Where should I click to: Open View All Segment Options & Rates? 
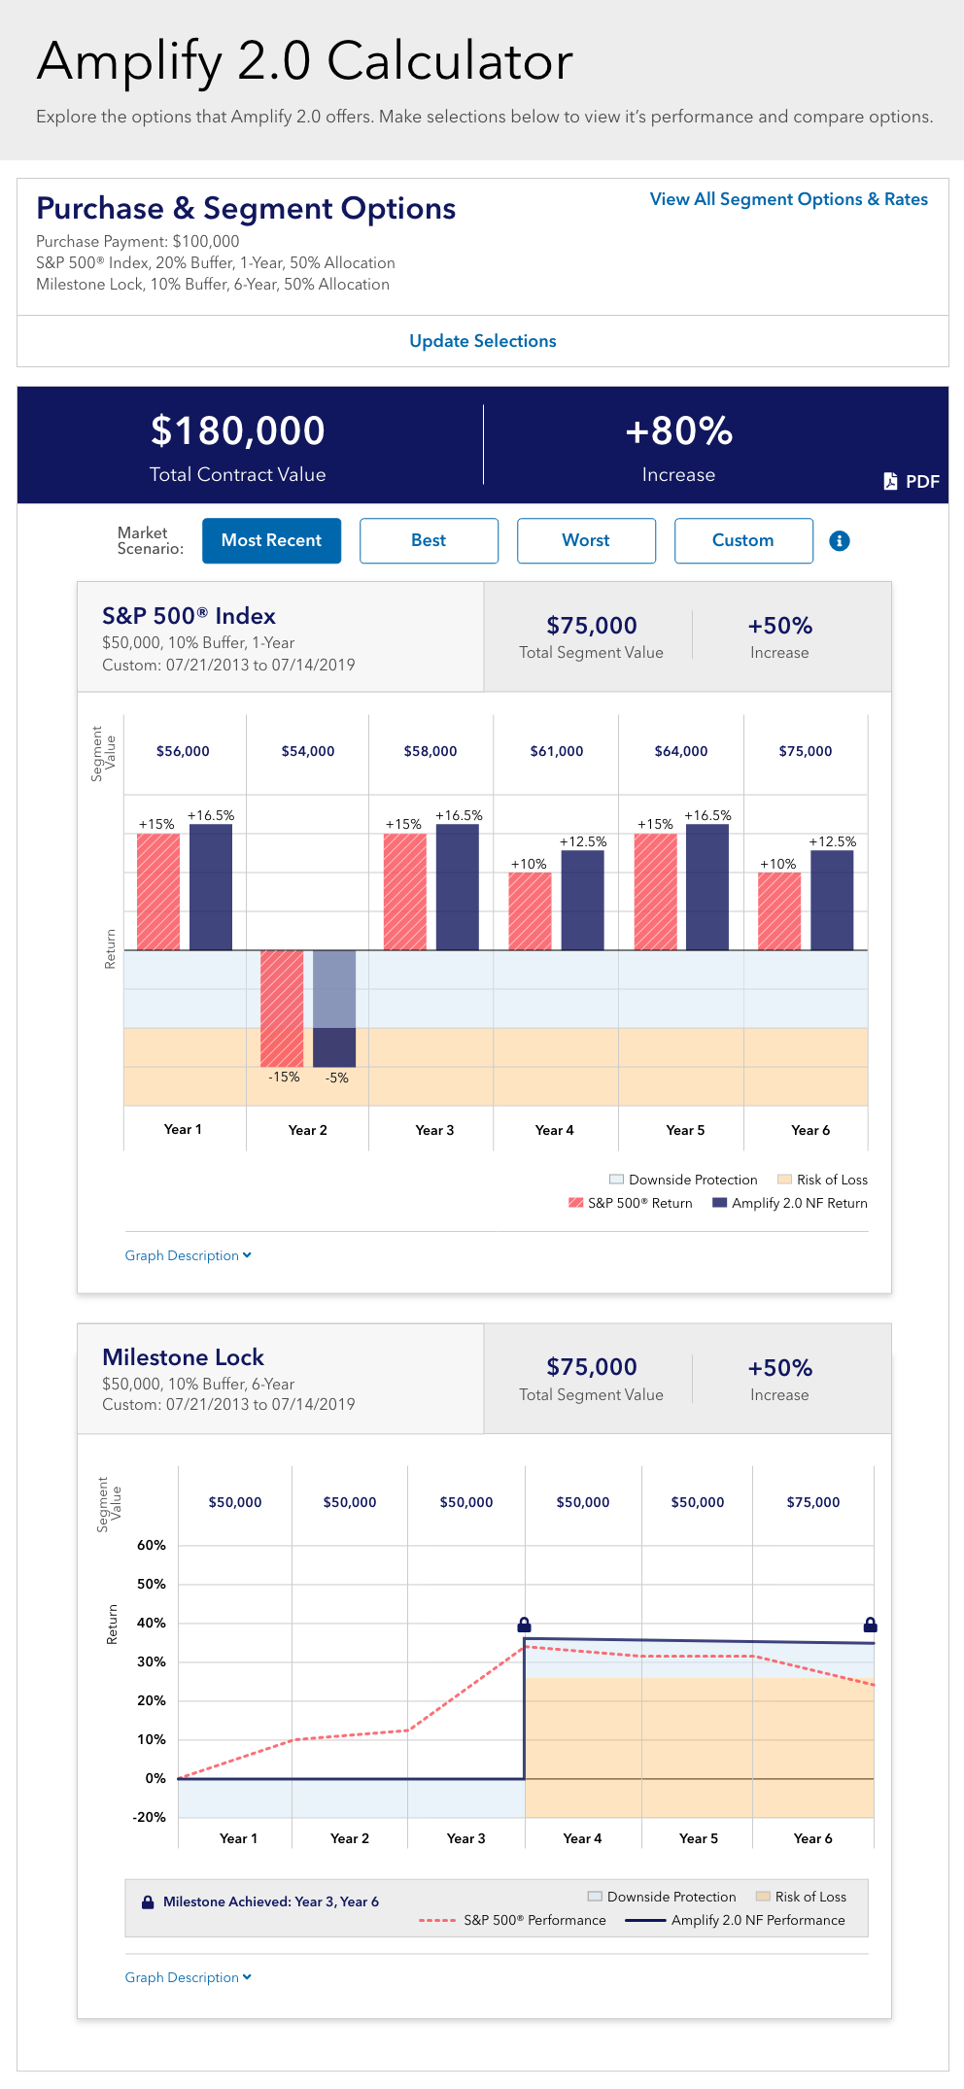tap(787, 199)
